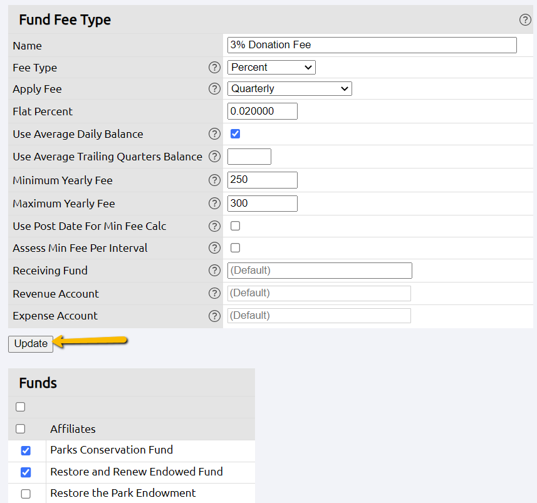Uncheck Parks Conservation Fund
The height and width of the screenshot is (503, 537).
(x=26, y=450)
